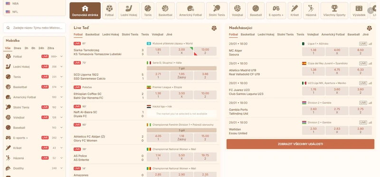The width and height of the screenshot is (380, 177).
Task: Select the Fotbal sport tile in top bar
Action: (x=109, y=10)
